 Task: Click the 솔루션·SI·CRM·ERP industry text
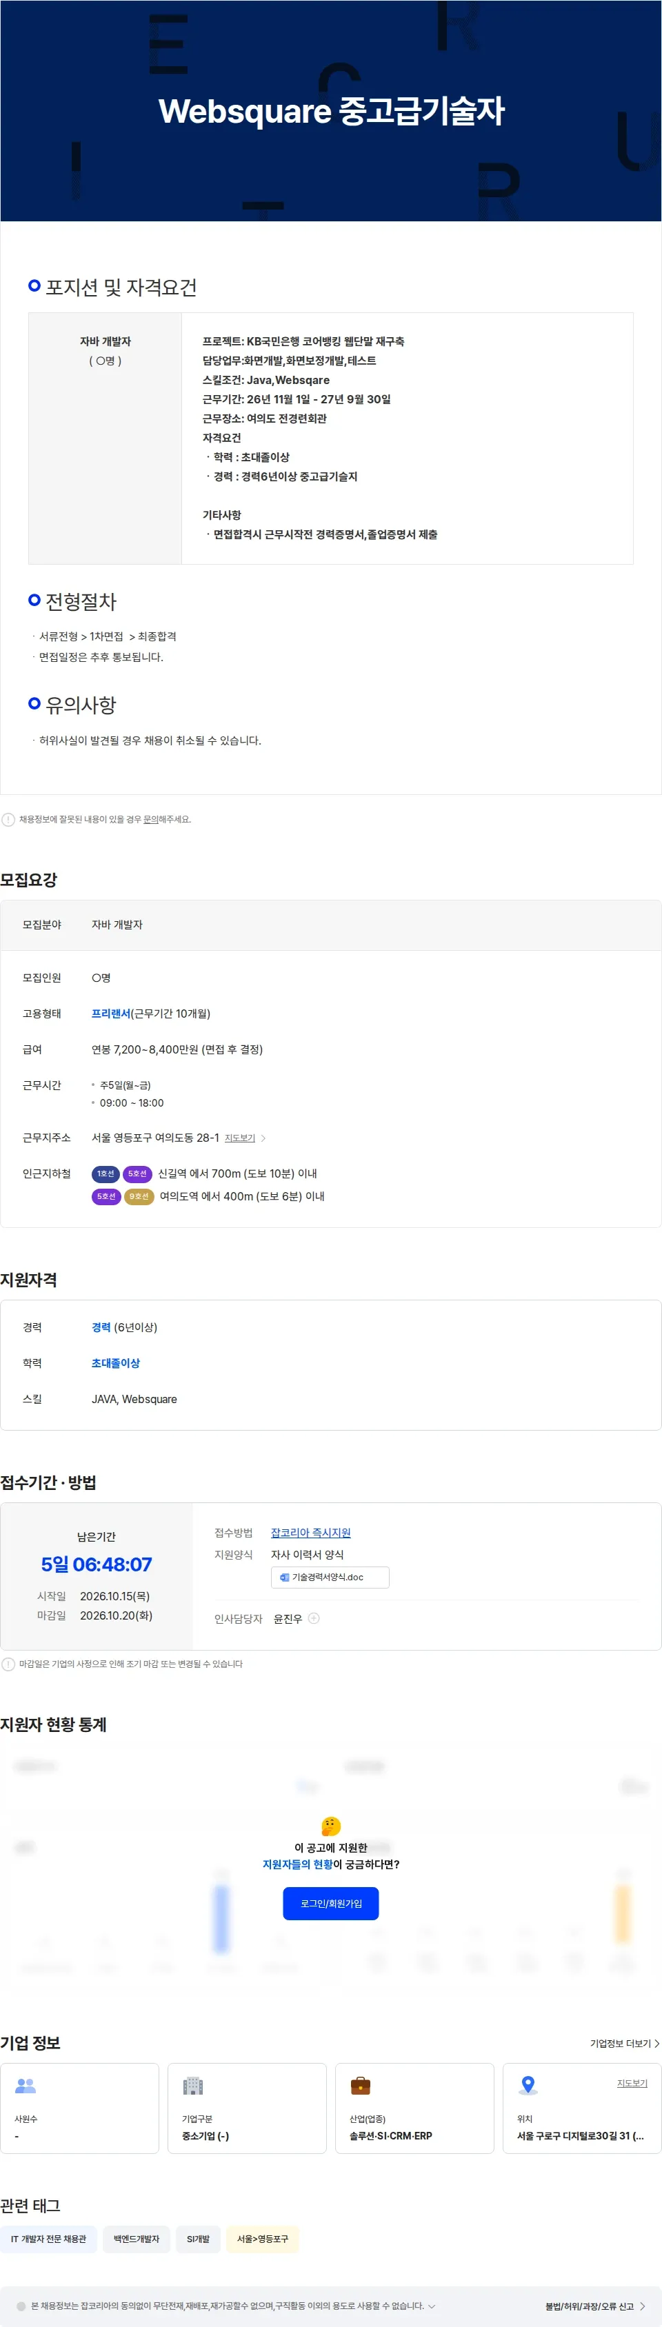pyautogui.click(x=391, y=2135)
